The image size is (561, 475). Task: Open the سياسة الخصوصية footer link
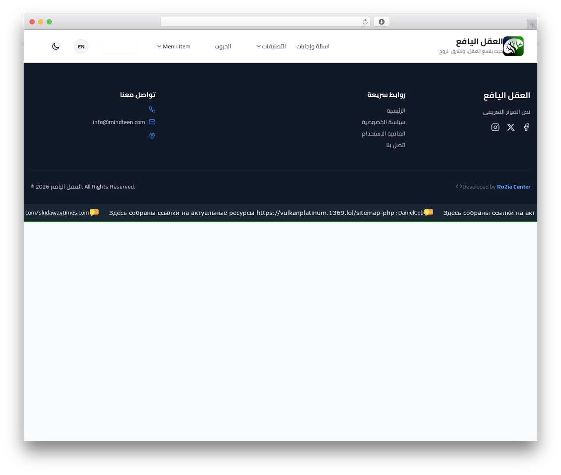point(383,122)
